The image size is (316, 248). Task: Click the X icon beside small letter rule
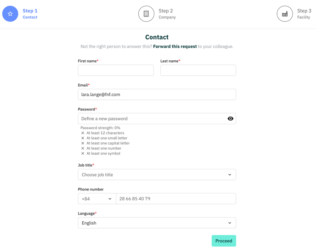(x=83, y=138)
